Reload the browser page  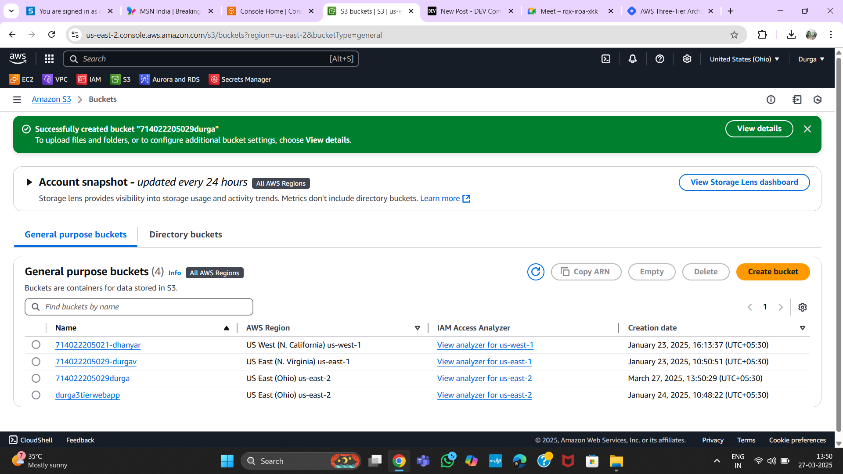[51, 35]
